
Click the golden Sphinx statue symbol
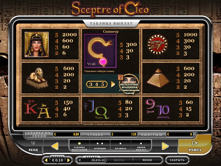point(37,78)
